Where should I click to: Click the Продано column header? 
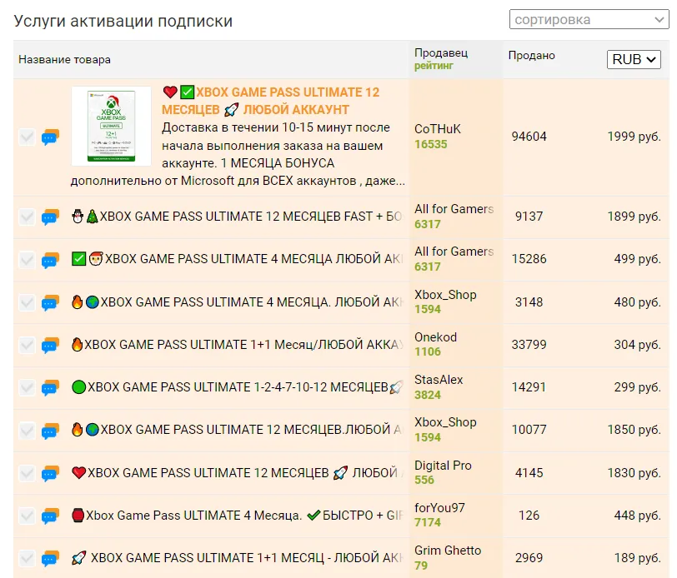click(531, 56)
